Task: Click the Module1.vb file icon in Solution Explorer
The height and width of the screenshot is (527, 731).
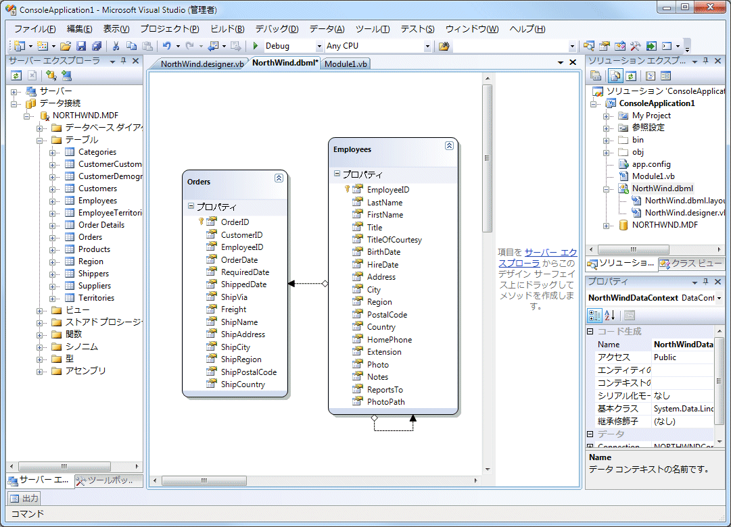Action: point(623,176)
